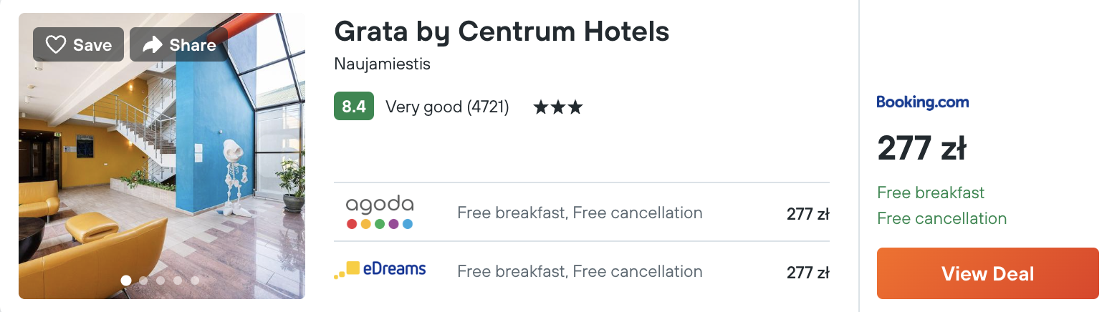Click the Booking.com logo

pos(922,102)
